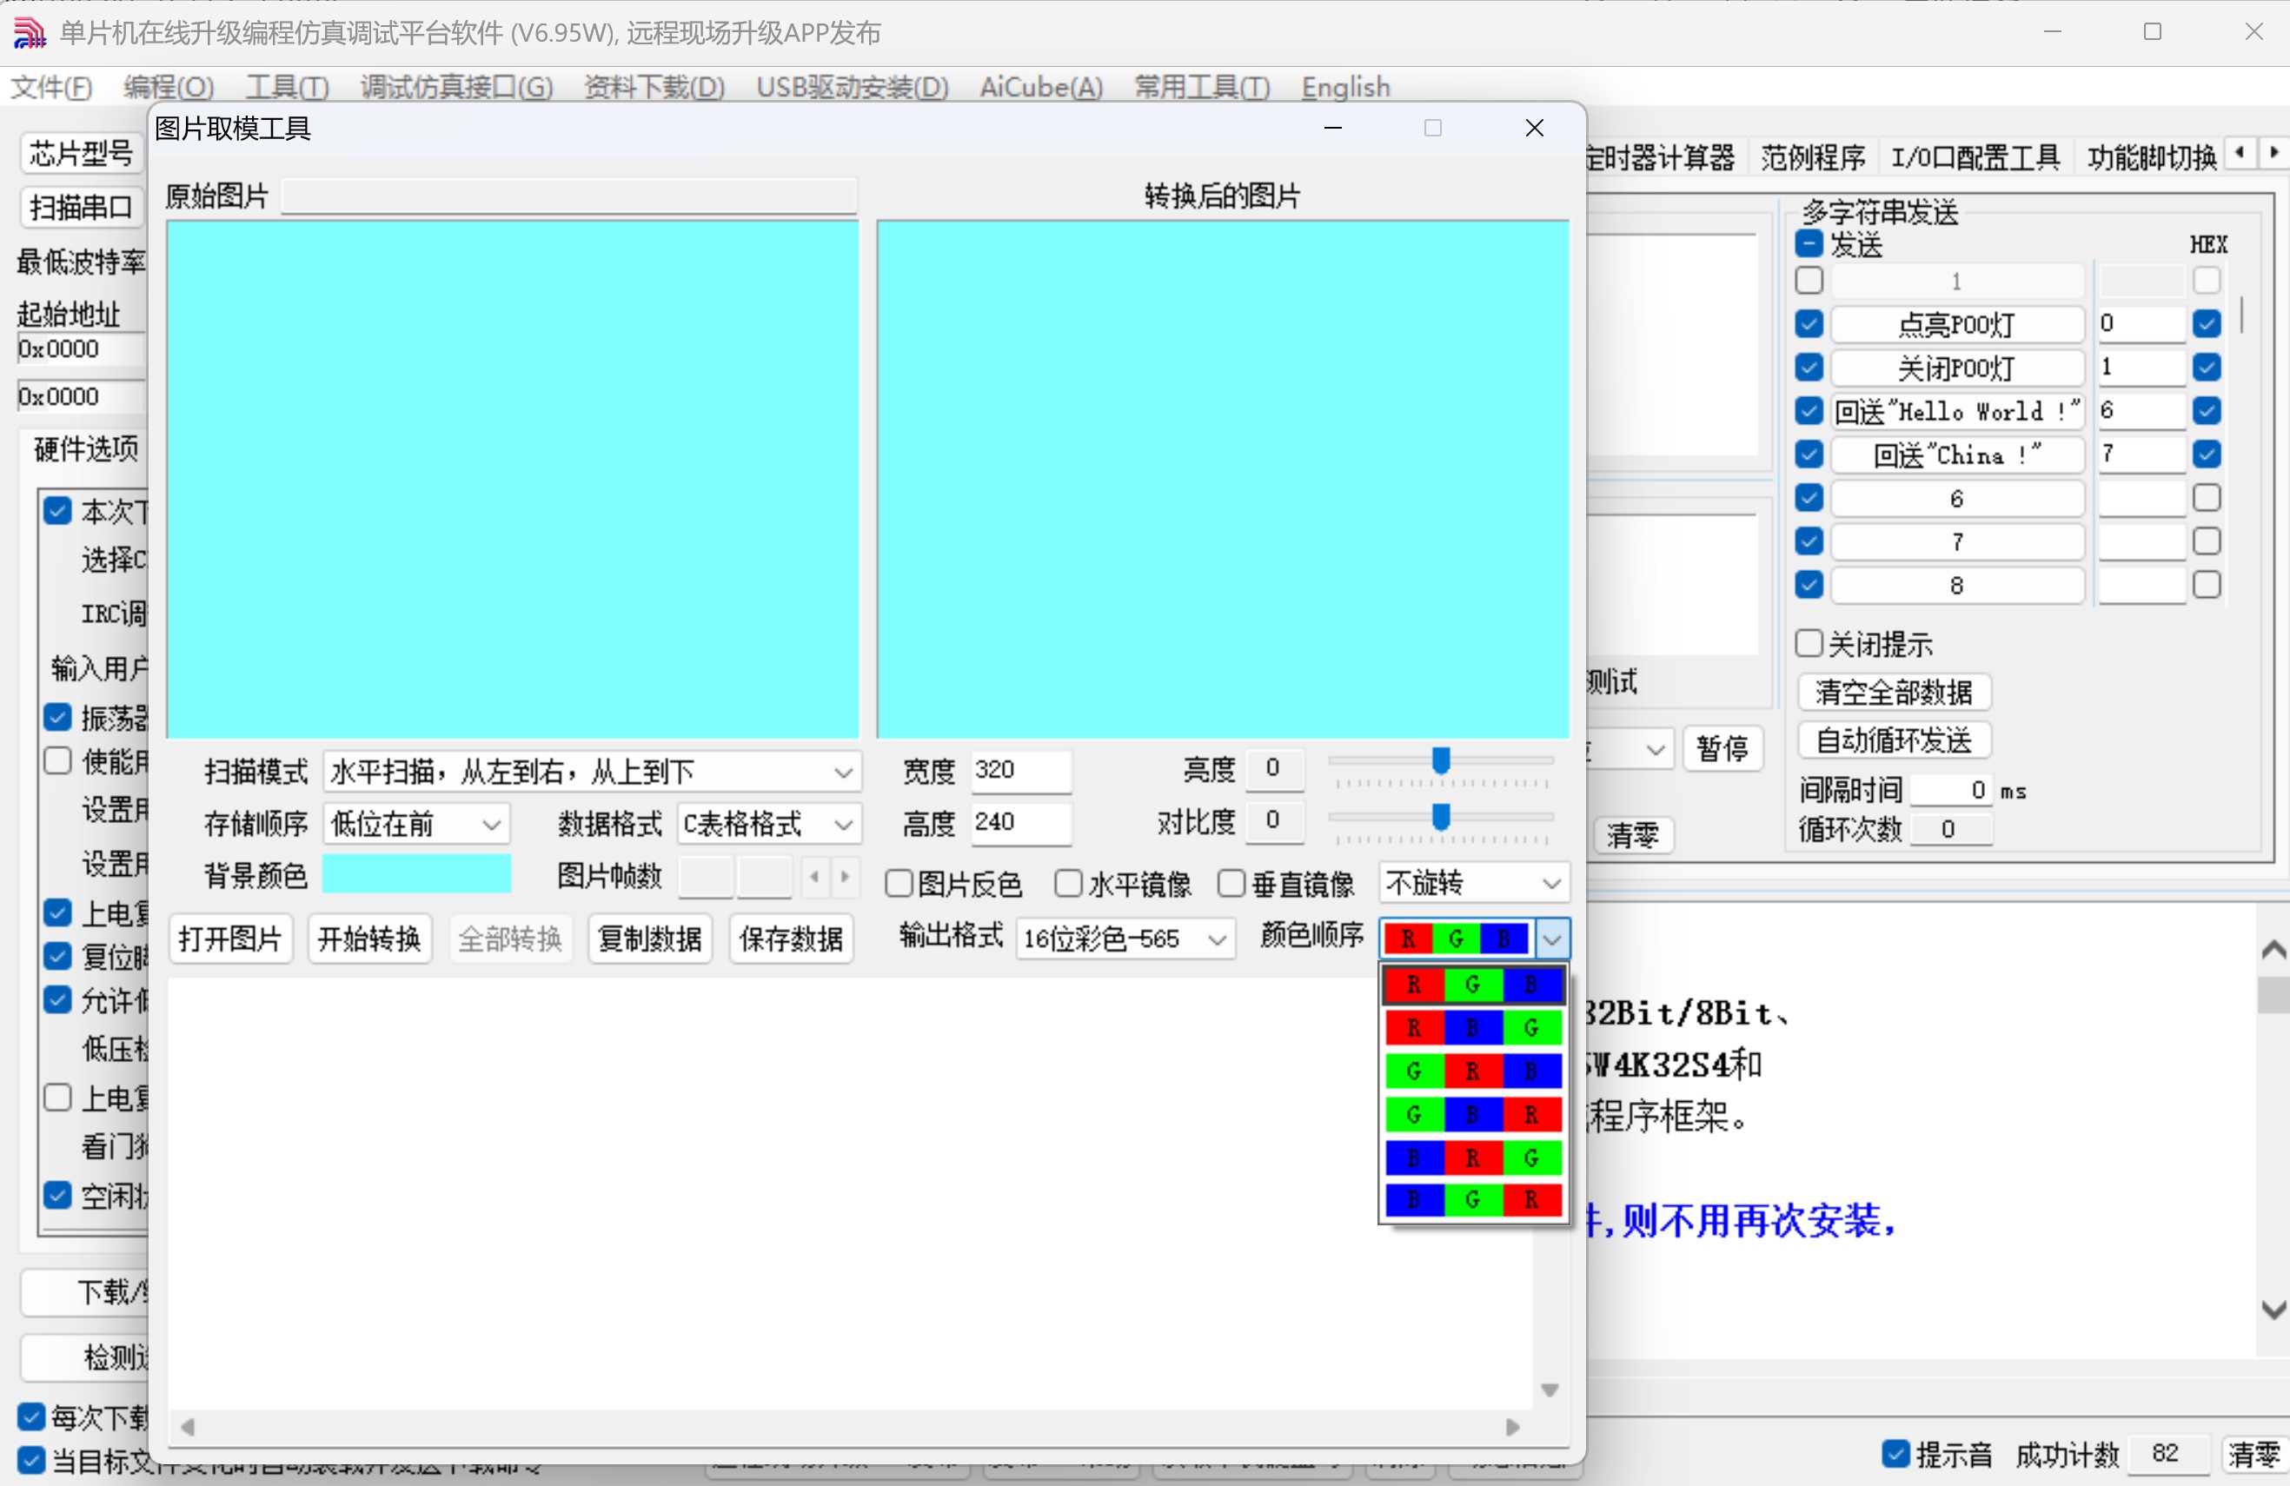2290x1486 pixels.
Task: Click the 复制数据 button
Action: tap(649, 938)
